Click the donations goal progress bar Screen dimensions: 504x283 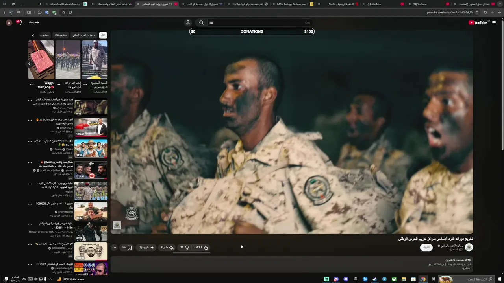(x=252, y=31)
